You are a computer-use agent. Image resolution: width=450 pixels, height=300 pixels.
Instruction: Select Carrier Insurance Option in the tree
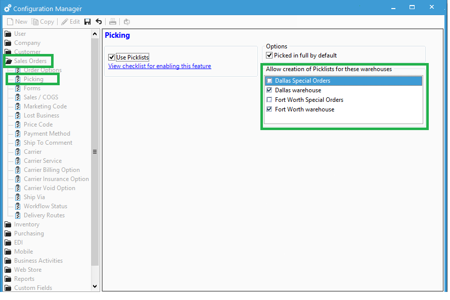pos(56,179)
